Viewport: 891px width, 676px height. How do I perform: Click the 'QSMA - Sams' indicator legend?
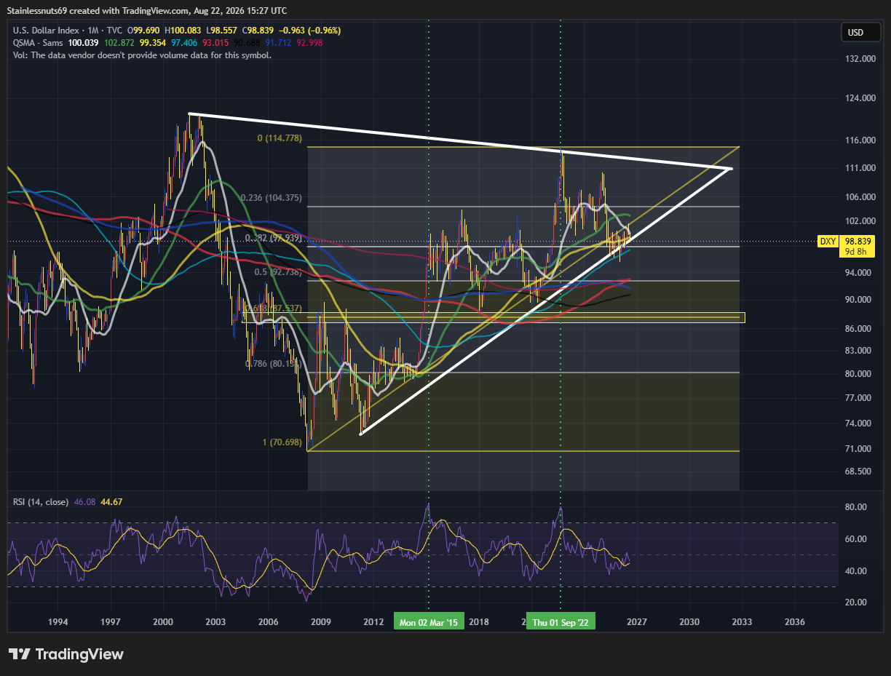pos(38,43)
